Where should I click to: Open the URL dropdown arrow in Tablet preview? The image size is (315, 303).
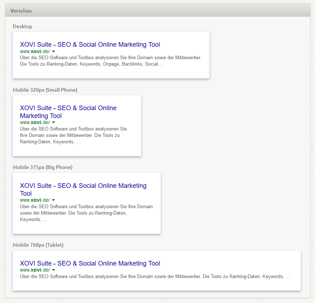tap(53, 270)
